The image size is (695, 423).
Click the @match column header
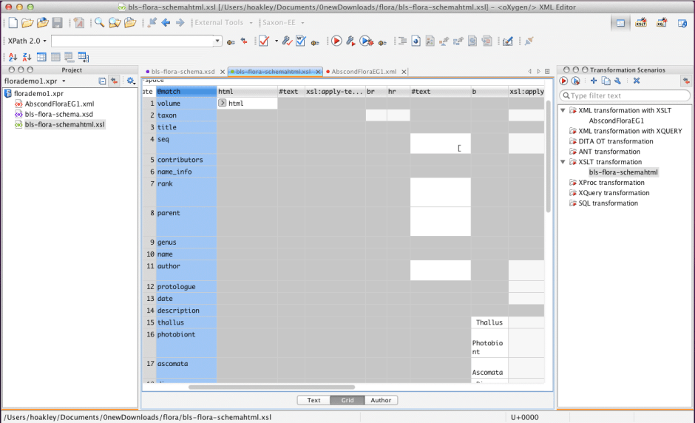(x=186, y=92)
